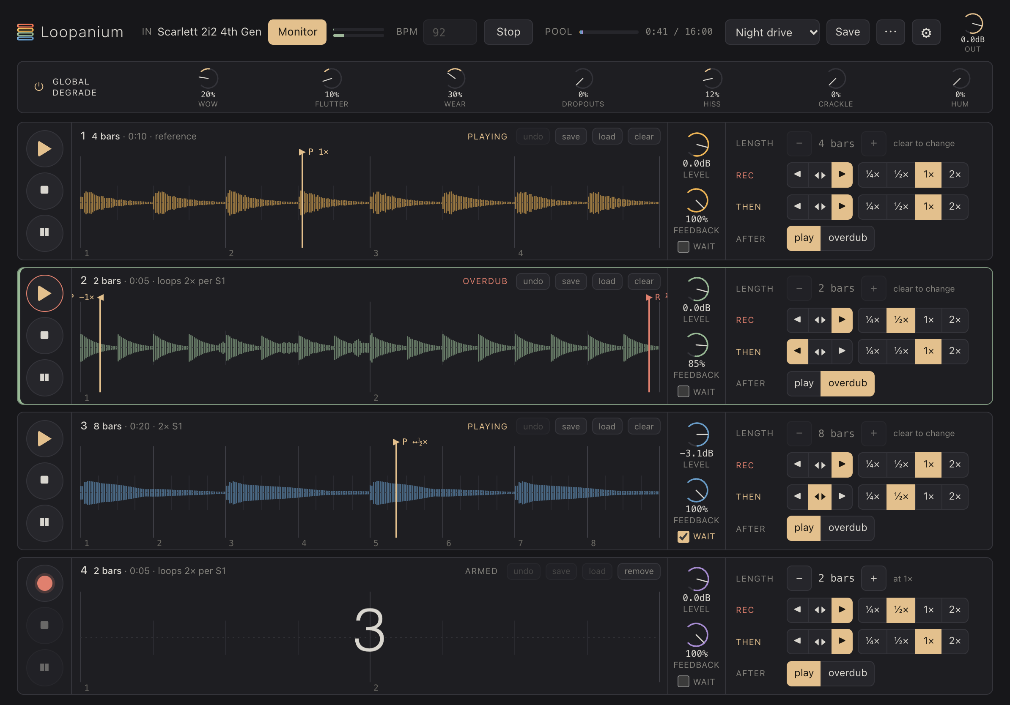Choose ¼× speed in loop 2 THEN row
Viewport: 1010px width, 705px height.
tap(872, 351)
